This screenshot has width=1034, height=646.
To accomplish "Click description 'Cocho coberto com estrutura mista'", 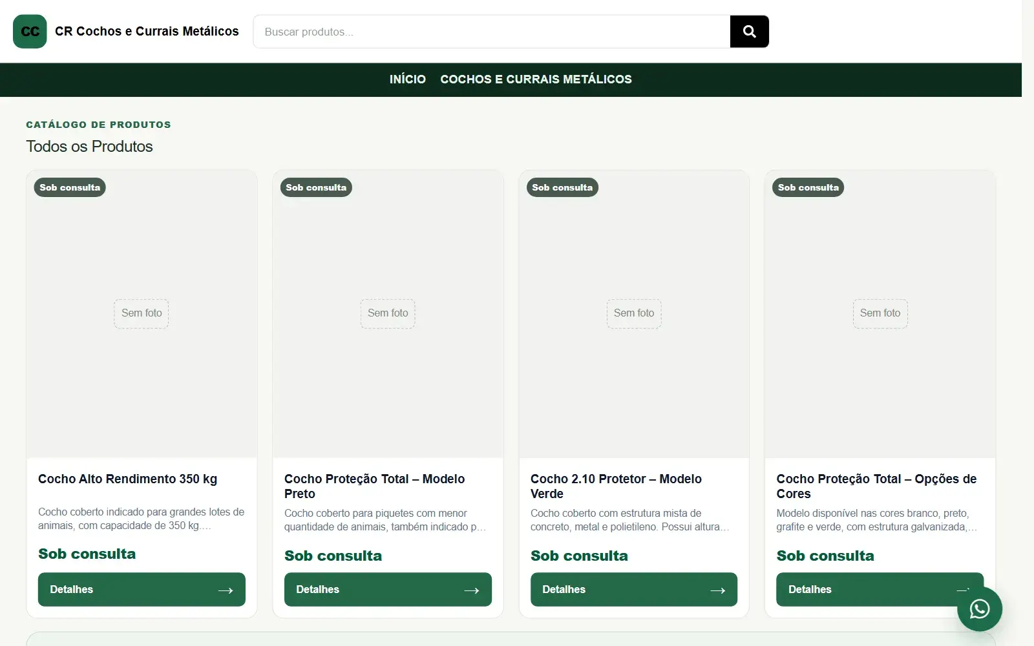I will tap(630, 520).
